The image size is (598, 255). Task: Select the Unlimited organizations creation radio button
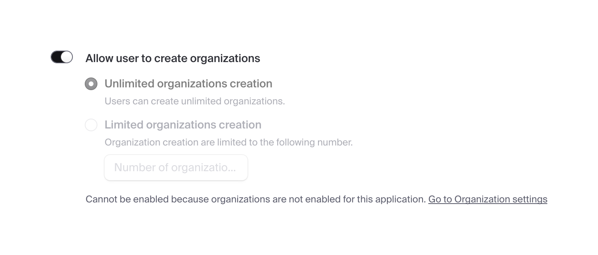click(x=91, y=84)
